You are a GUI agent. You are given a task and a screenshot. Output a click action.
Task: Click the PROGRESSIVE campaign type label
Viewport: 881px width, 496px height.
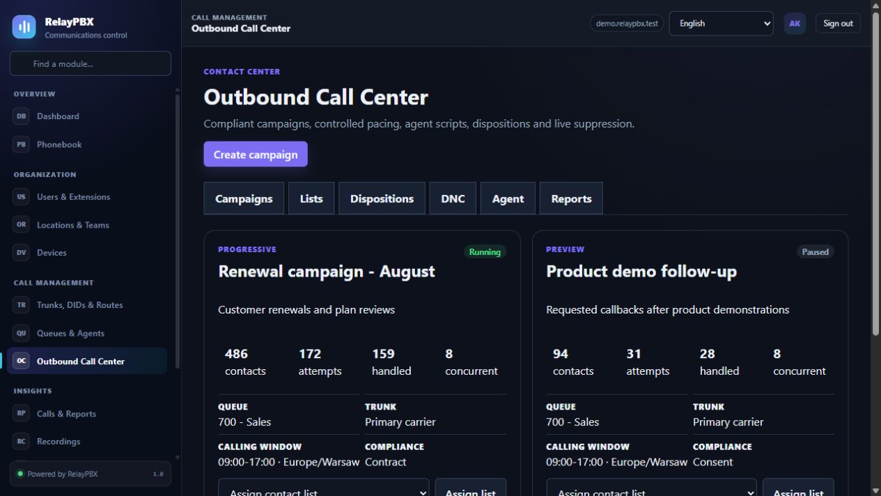point(247,249)
